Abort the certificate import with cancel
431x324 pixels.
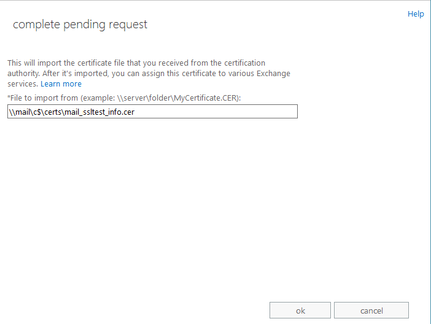point(371,310)
